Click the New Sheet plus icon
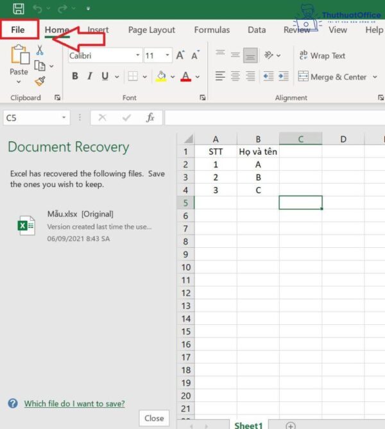Image resolution: width=385 pixels, height=429 pixels. tap(291, 426)
